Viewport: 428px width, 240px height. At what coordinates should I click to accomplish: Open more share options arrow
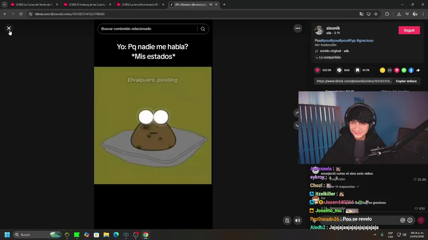click(x=418, y=70)
